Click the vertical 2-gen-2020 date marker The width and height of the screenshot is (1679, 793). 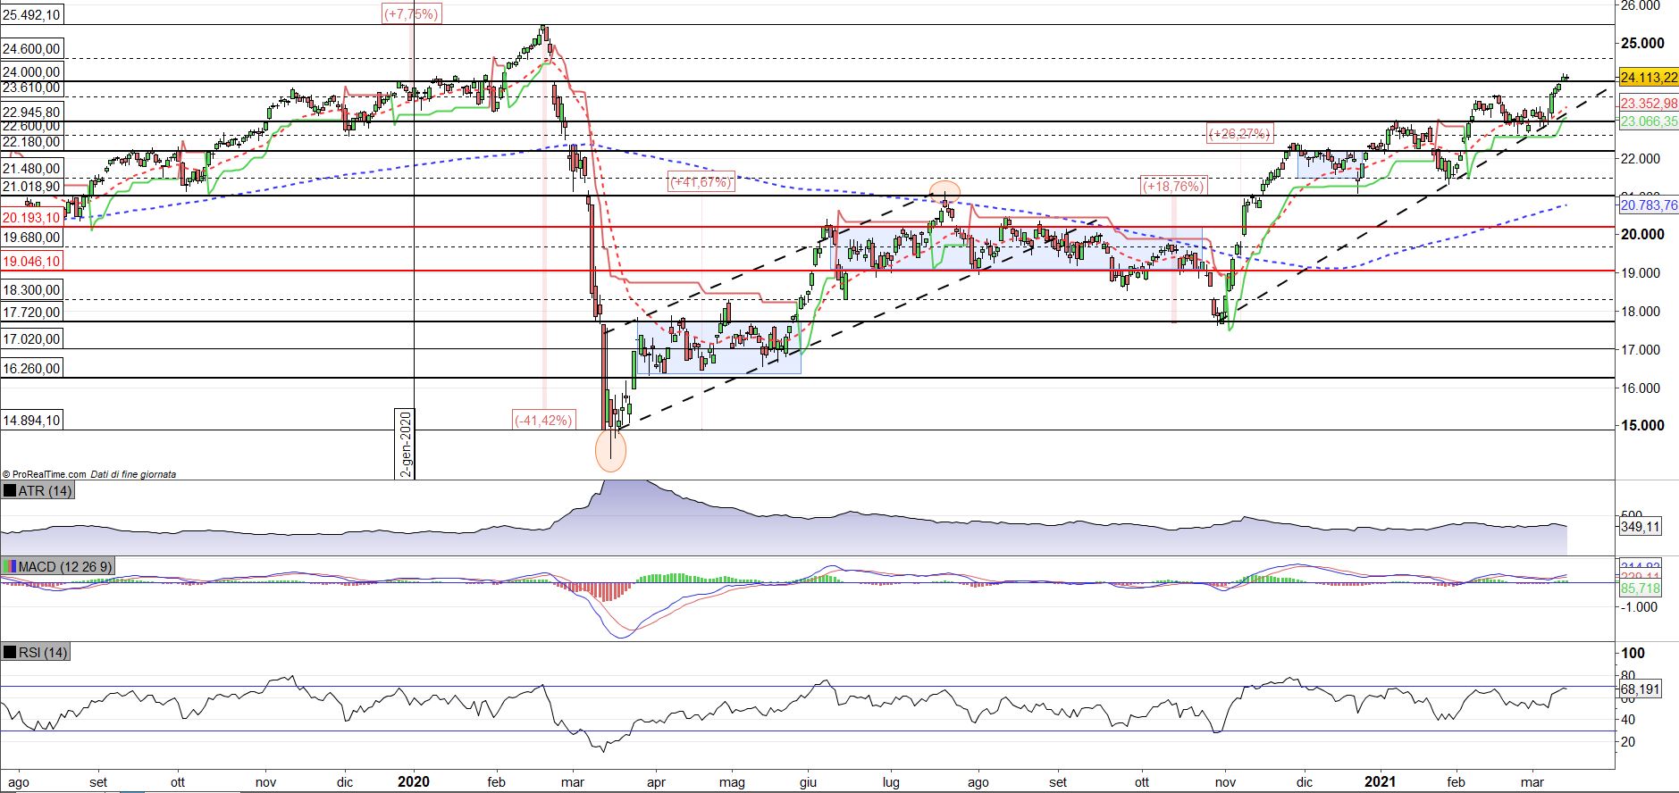405,444
